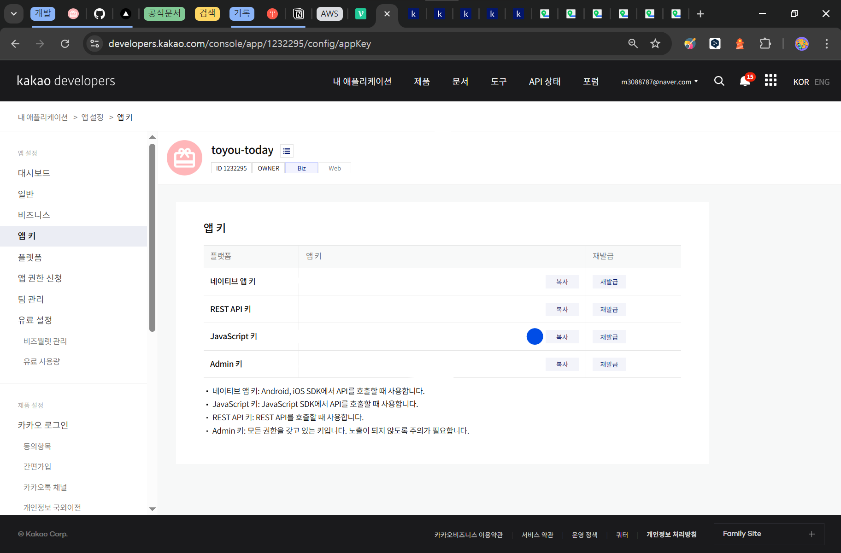Viewport: 841px width, 553px height.
Task: Open the Chrome three-dot menu
Action: click(827, 44)
